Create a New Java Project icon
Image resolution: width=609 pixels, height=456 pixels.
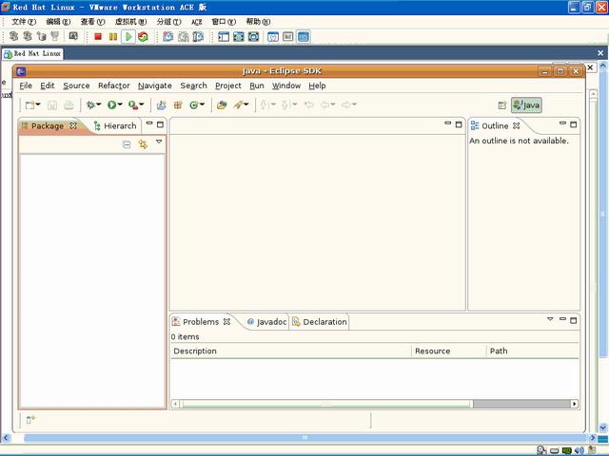point(161,105)
